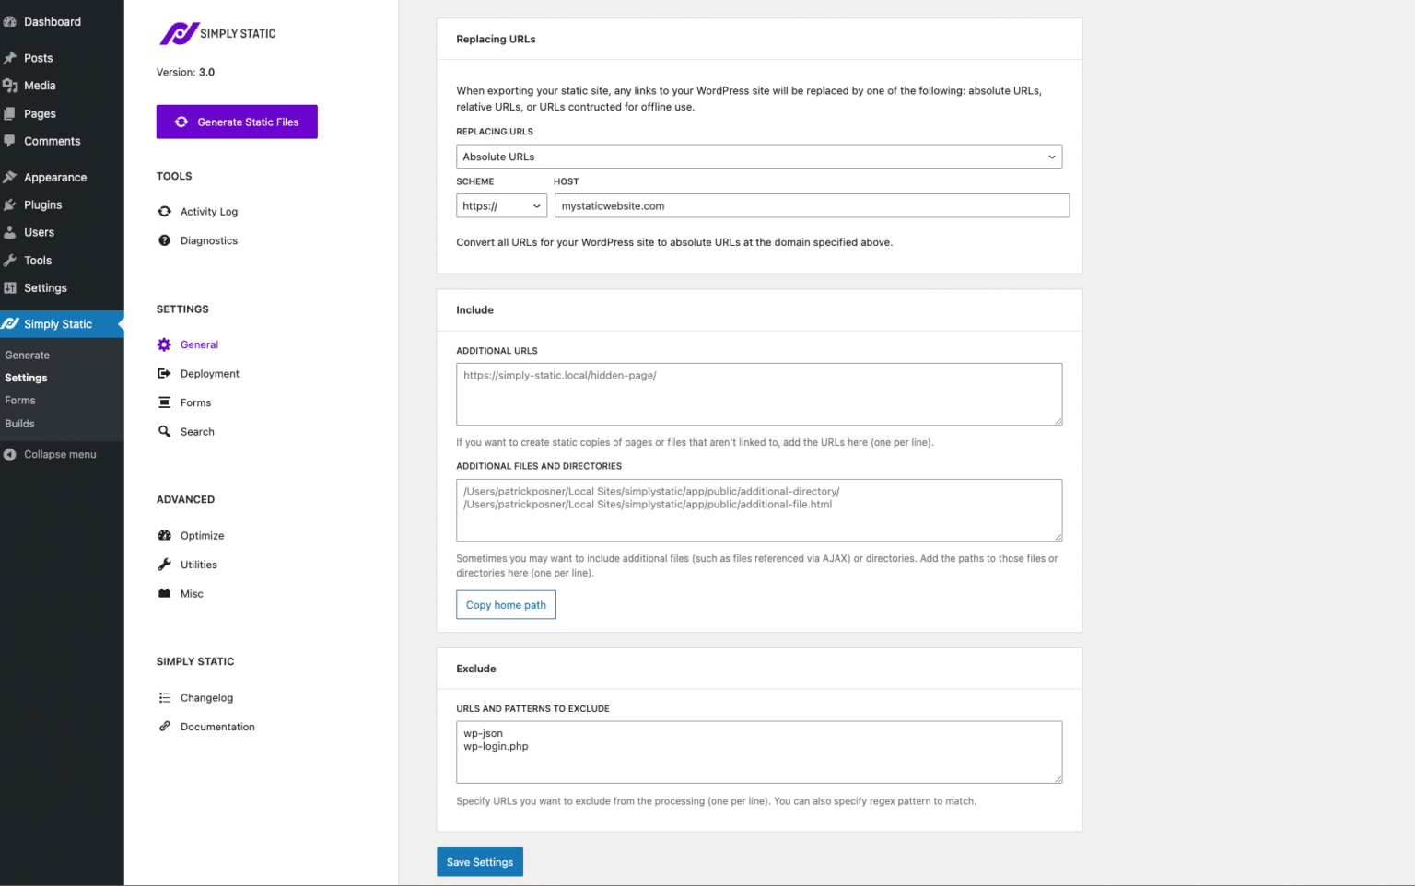Open the Plugins admin menu

(42, 204)
